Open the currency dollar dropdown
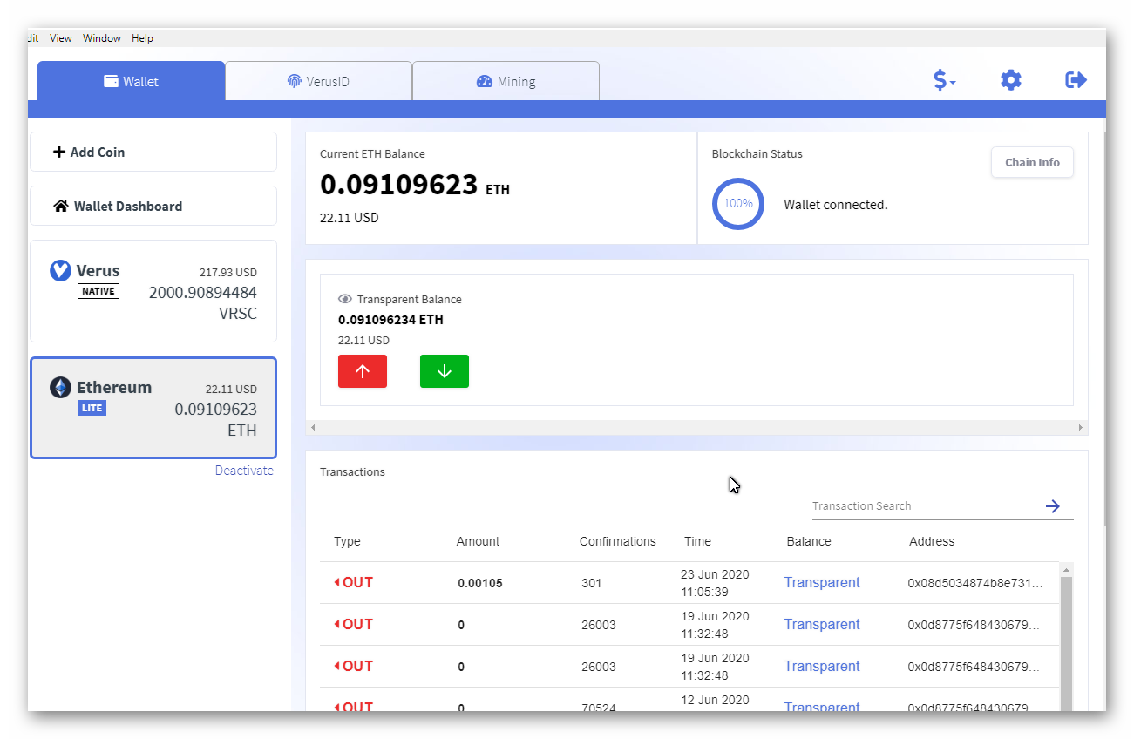Viewport: 1134px width, 739px height. [x=944, y=79]
